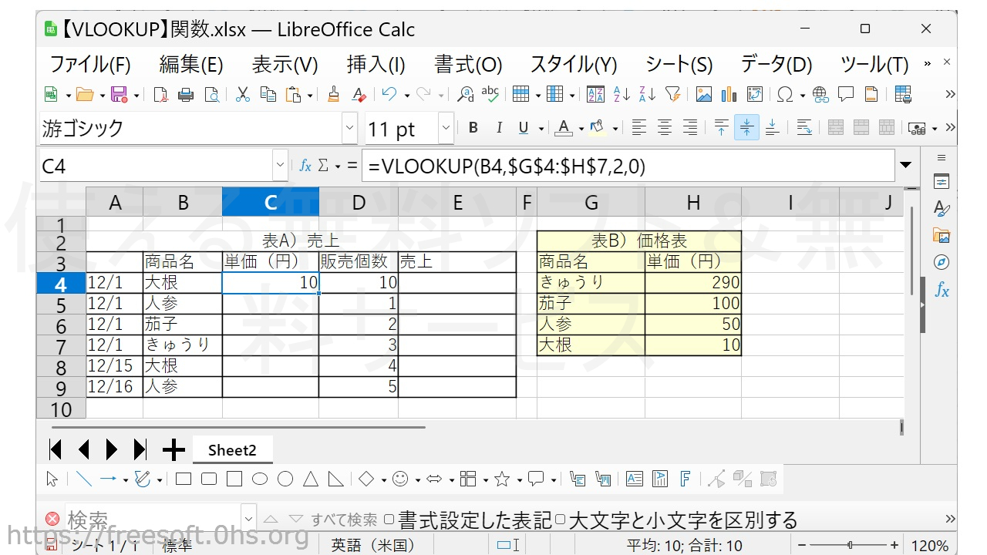Image resolution: width=987 pixels, height=555 pixels.
Task: Click the Print icon in toolbar
Action: 186,95
